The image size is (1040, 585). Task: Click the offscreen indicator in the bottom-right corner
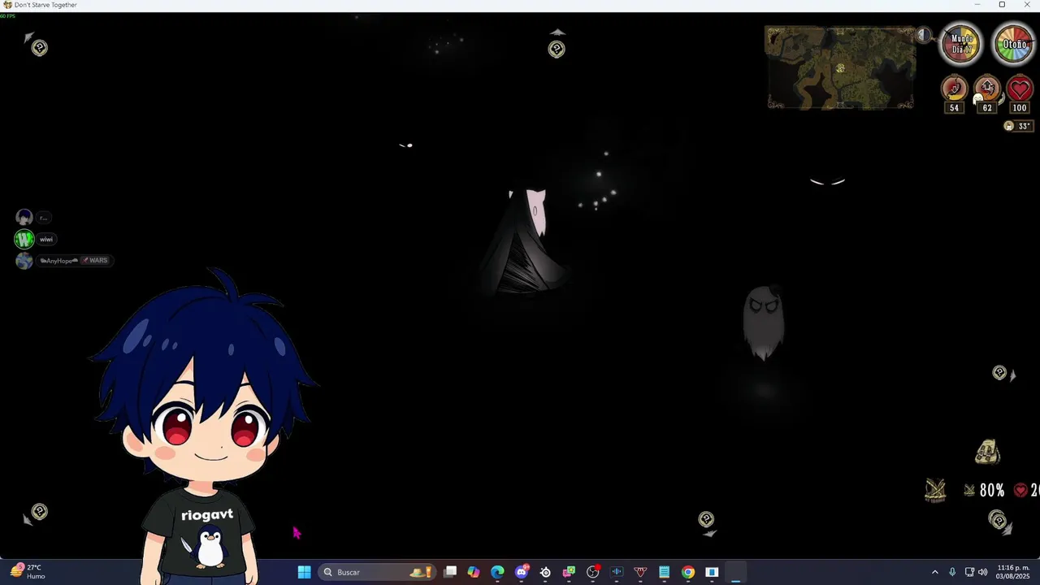click(x=999, y=520)
